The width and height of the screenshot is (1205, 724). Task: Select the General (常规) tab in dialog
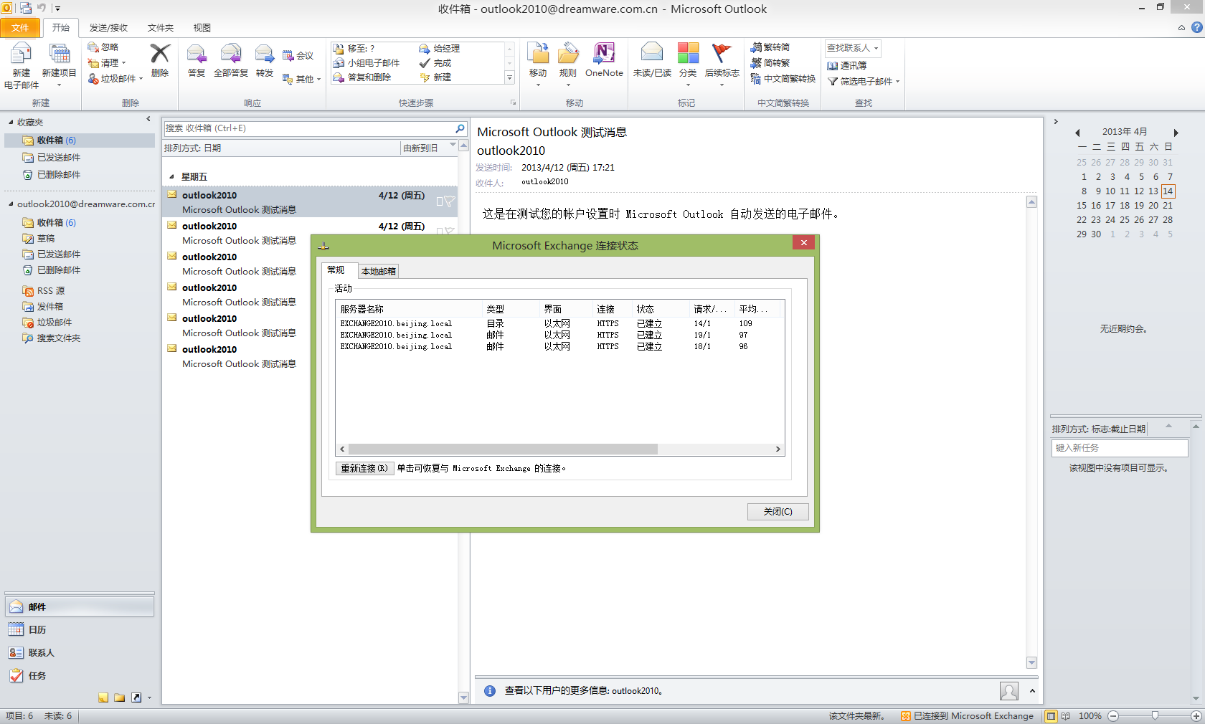(336, 270)
